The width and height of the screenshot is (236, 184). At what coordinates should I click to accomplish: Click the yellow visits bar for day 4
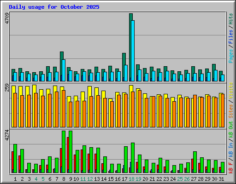(x=34, y=106)
